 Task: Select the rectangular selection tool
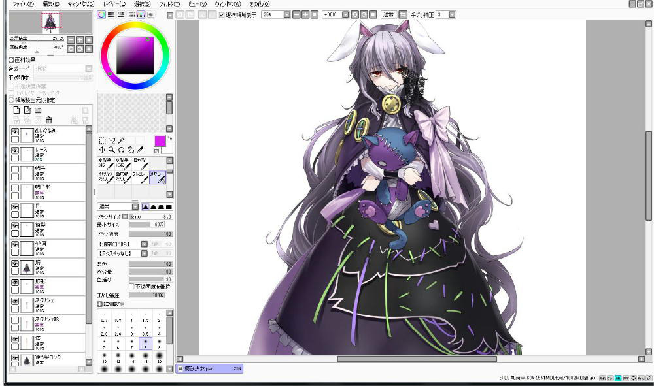(102, 140)
